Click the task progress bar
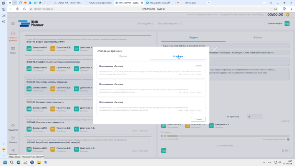The height and width of the screenshot is (166, 295). (225, 136)
